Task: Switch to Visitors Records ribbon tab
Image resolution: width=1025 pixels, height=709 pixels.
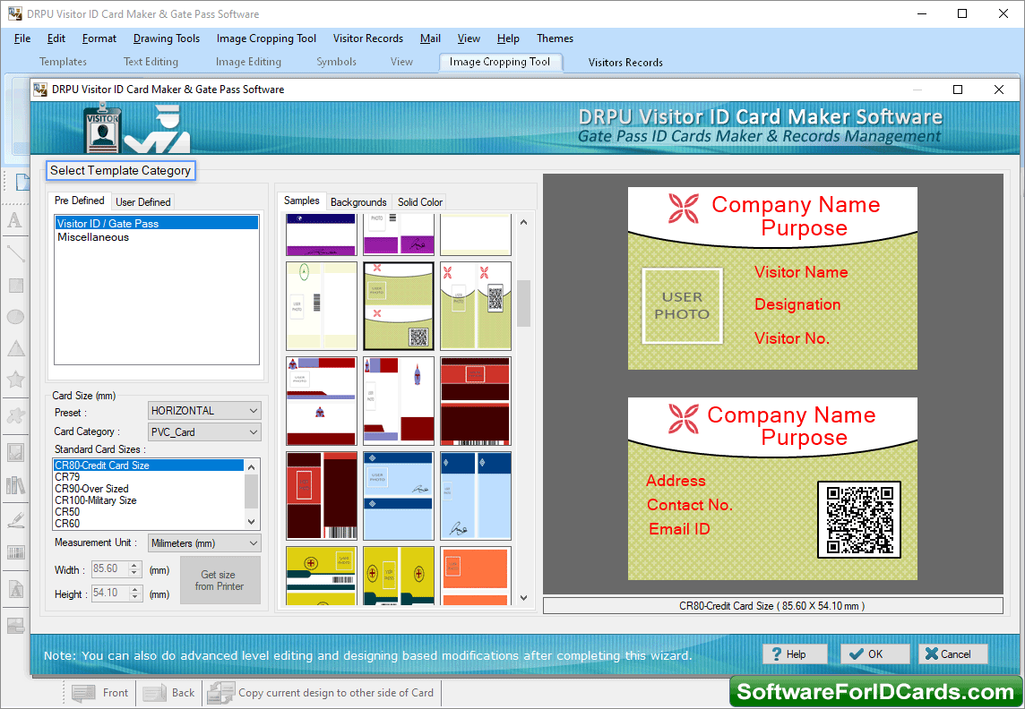Action: [625, 63]
